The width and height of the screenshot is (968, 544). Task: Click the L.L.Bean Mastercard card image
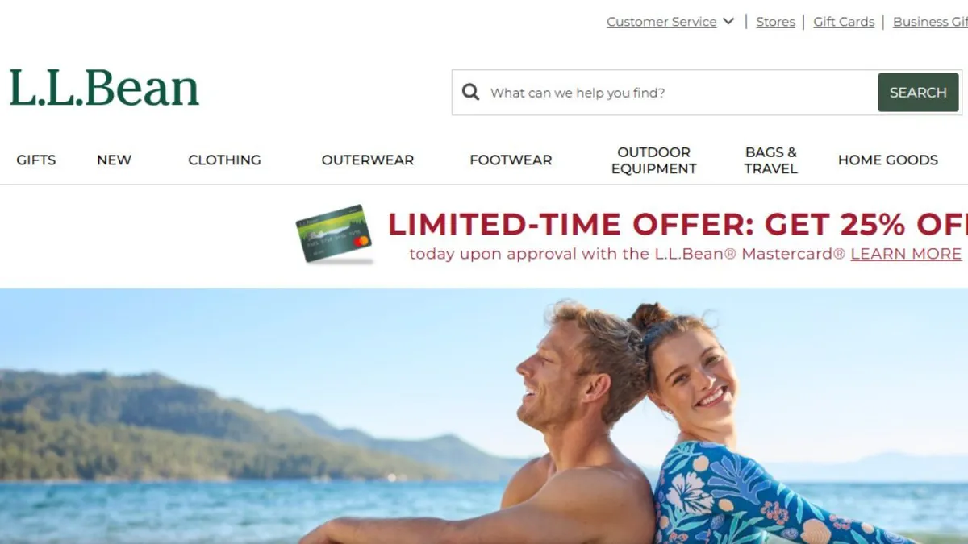[334, 234]
